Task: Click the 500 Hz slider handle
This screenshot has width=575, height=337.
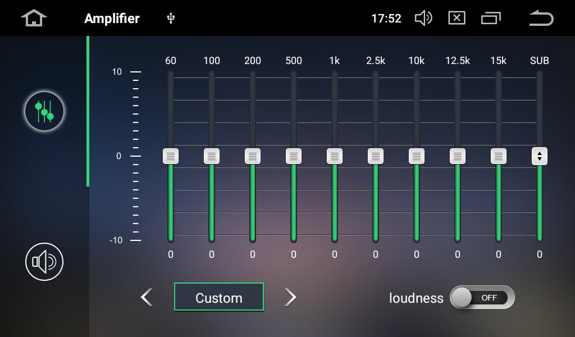Action: click(x=294, y=156)
